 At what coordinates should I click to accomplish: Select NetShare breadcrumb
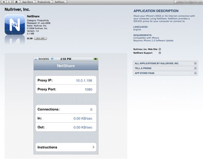click(60, 2)
